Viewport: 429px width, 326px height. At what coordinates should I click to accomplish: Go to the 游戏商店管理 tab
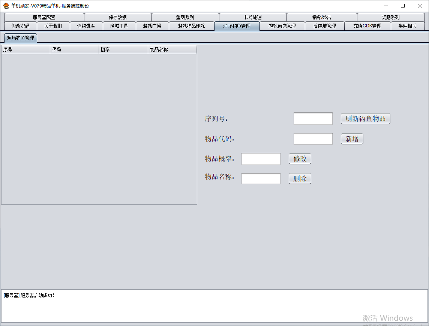[x=282, y=26]
